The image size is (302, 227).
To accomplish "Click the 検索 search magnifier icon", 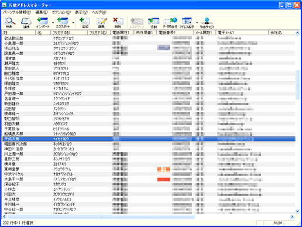I will 9,23.
